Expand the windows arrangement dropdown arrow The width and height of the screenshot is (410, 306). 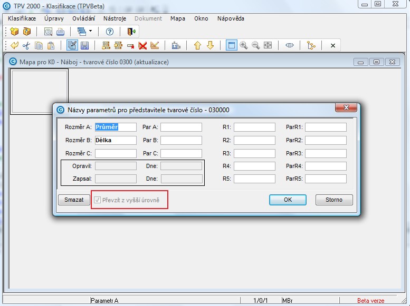tap(90, 31)
